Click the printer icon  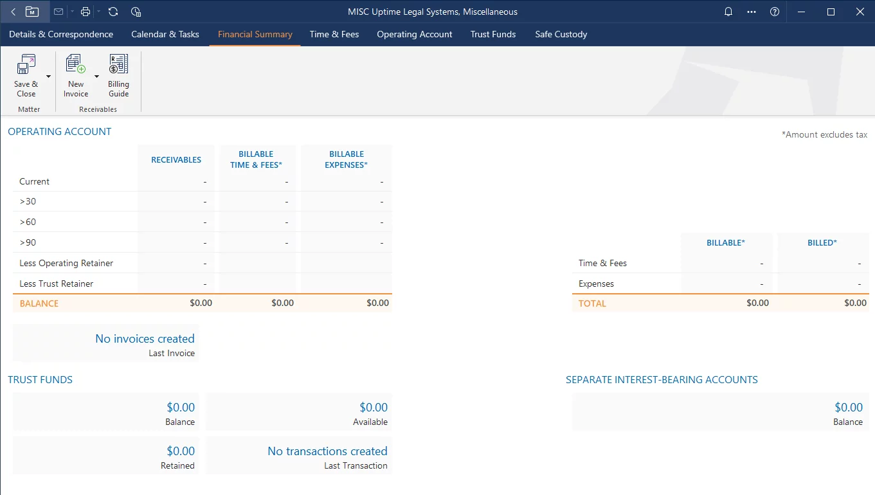(x=86, y=12)
